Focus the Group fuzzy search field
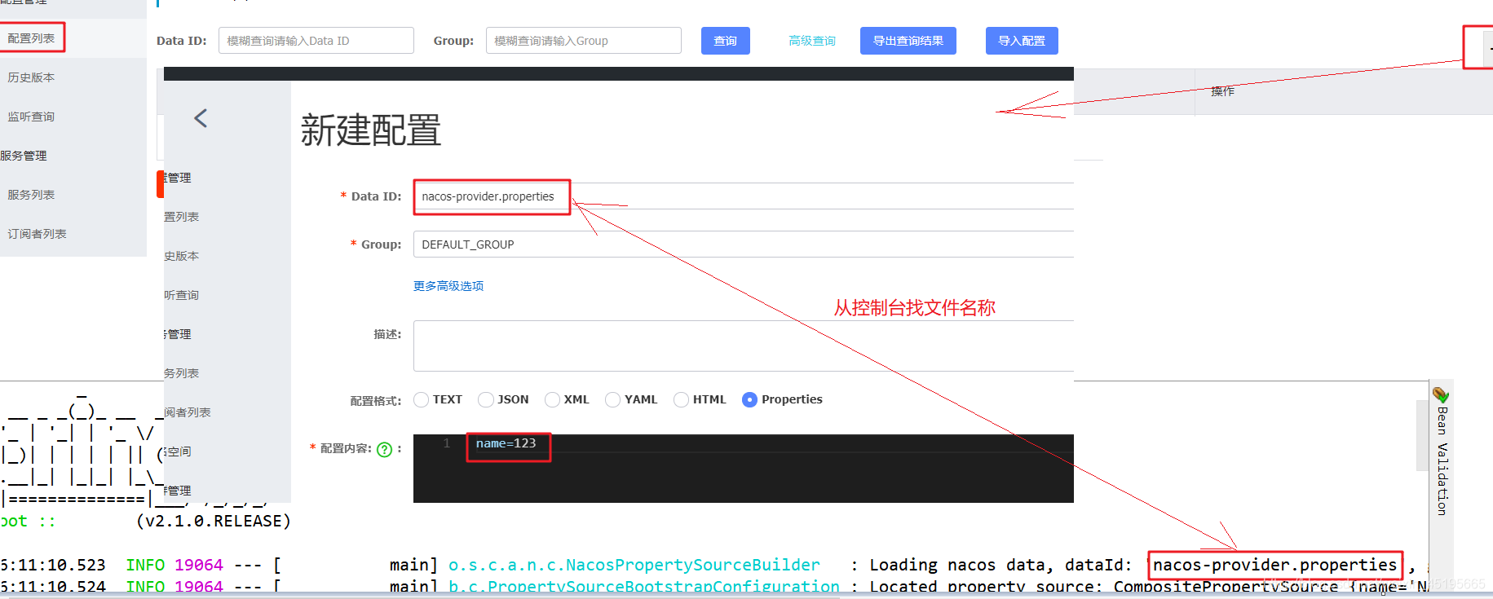The width and height of the screenshot is (1493, 599). click(584, 41)
